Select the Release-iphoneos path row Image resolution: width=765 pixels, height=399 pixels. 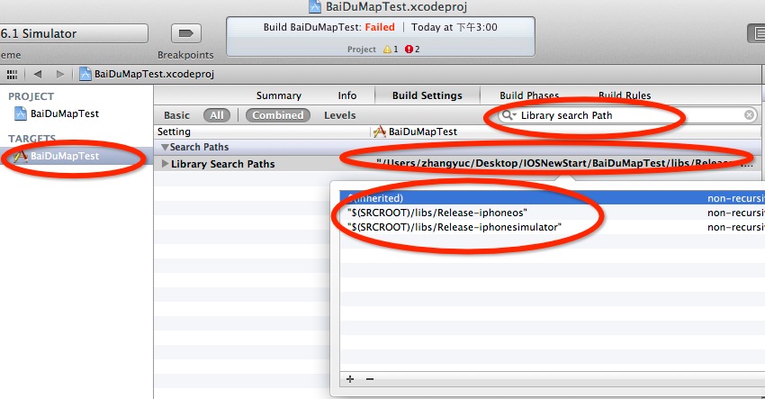pos(553,213)
